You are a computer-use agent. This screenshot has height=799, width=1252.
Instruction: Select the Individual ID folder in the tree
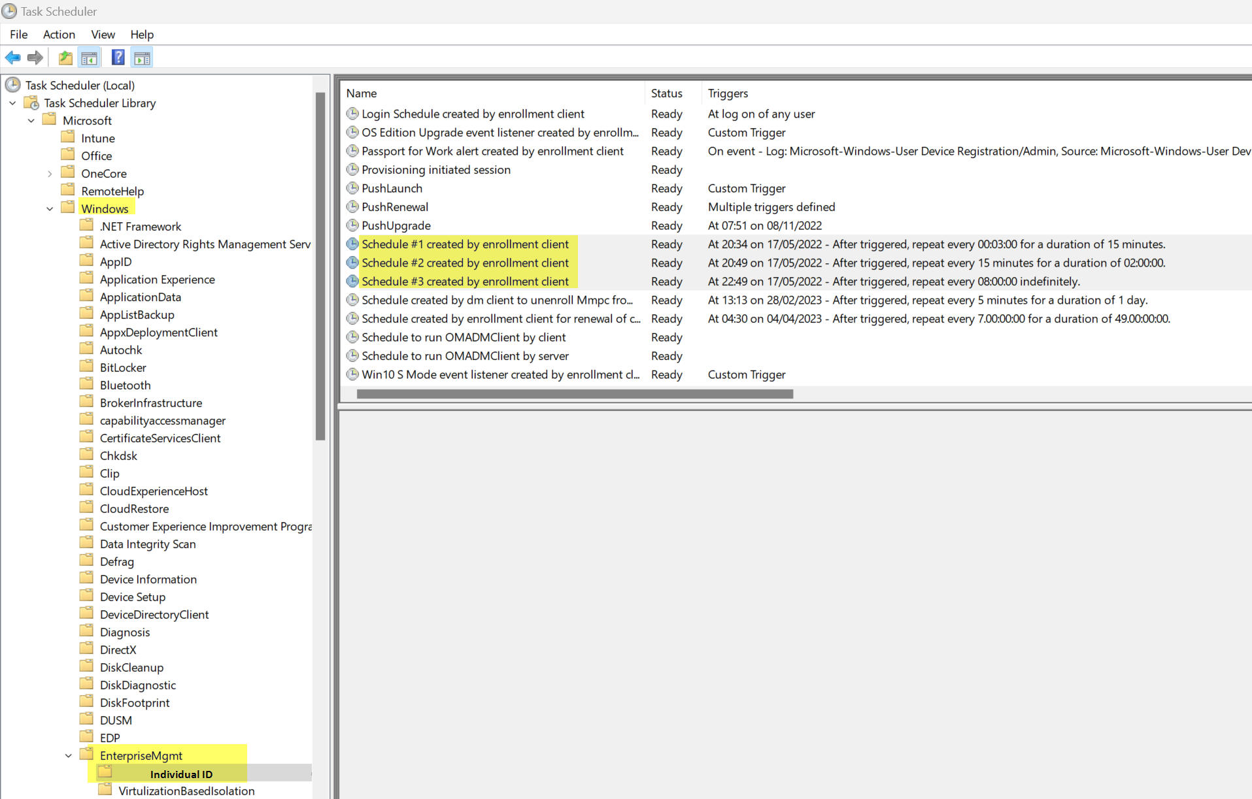[181, 774]
